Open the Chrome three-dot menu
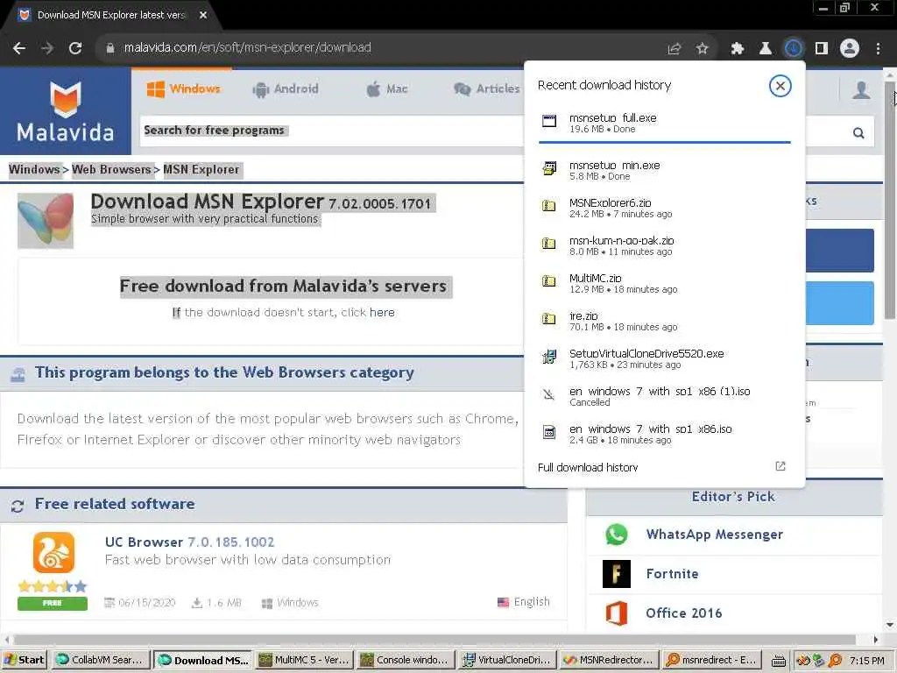The image size is (897, 673). click(878, 49)
